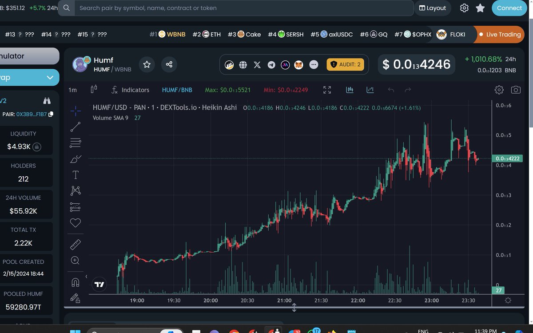
Task: Open the Layout options
Action: (433, 8)
